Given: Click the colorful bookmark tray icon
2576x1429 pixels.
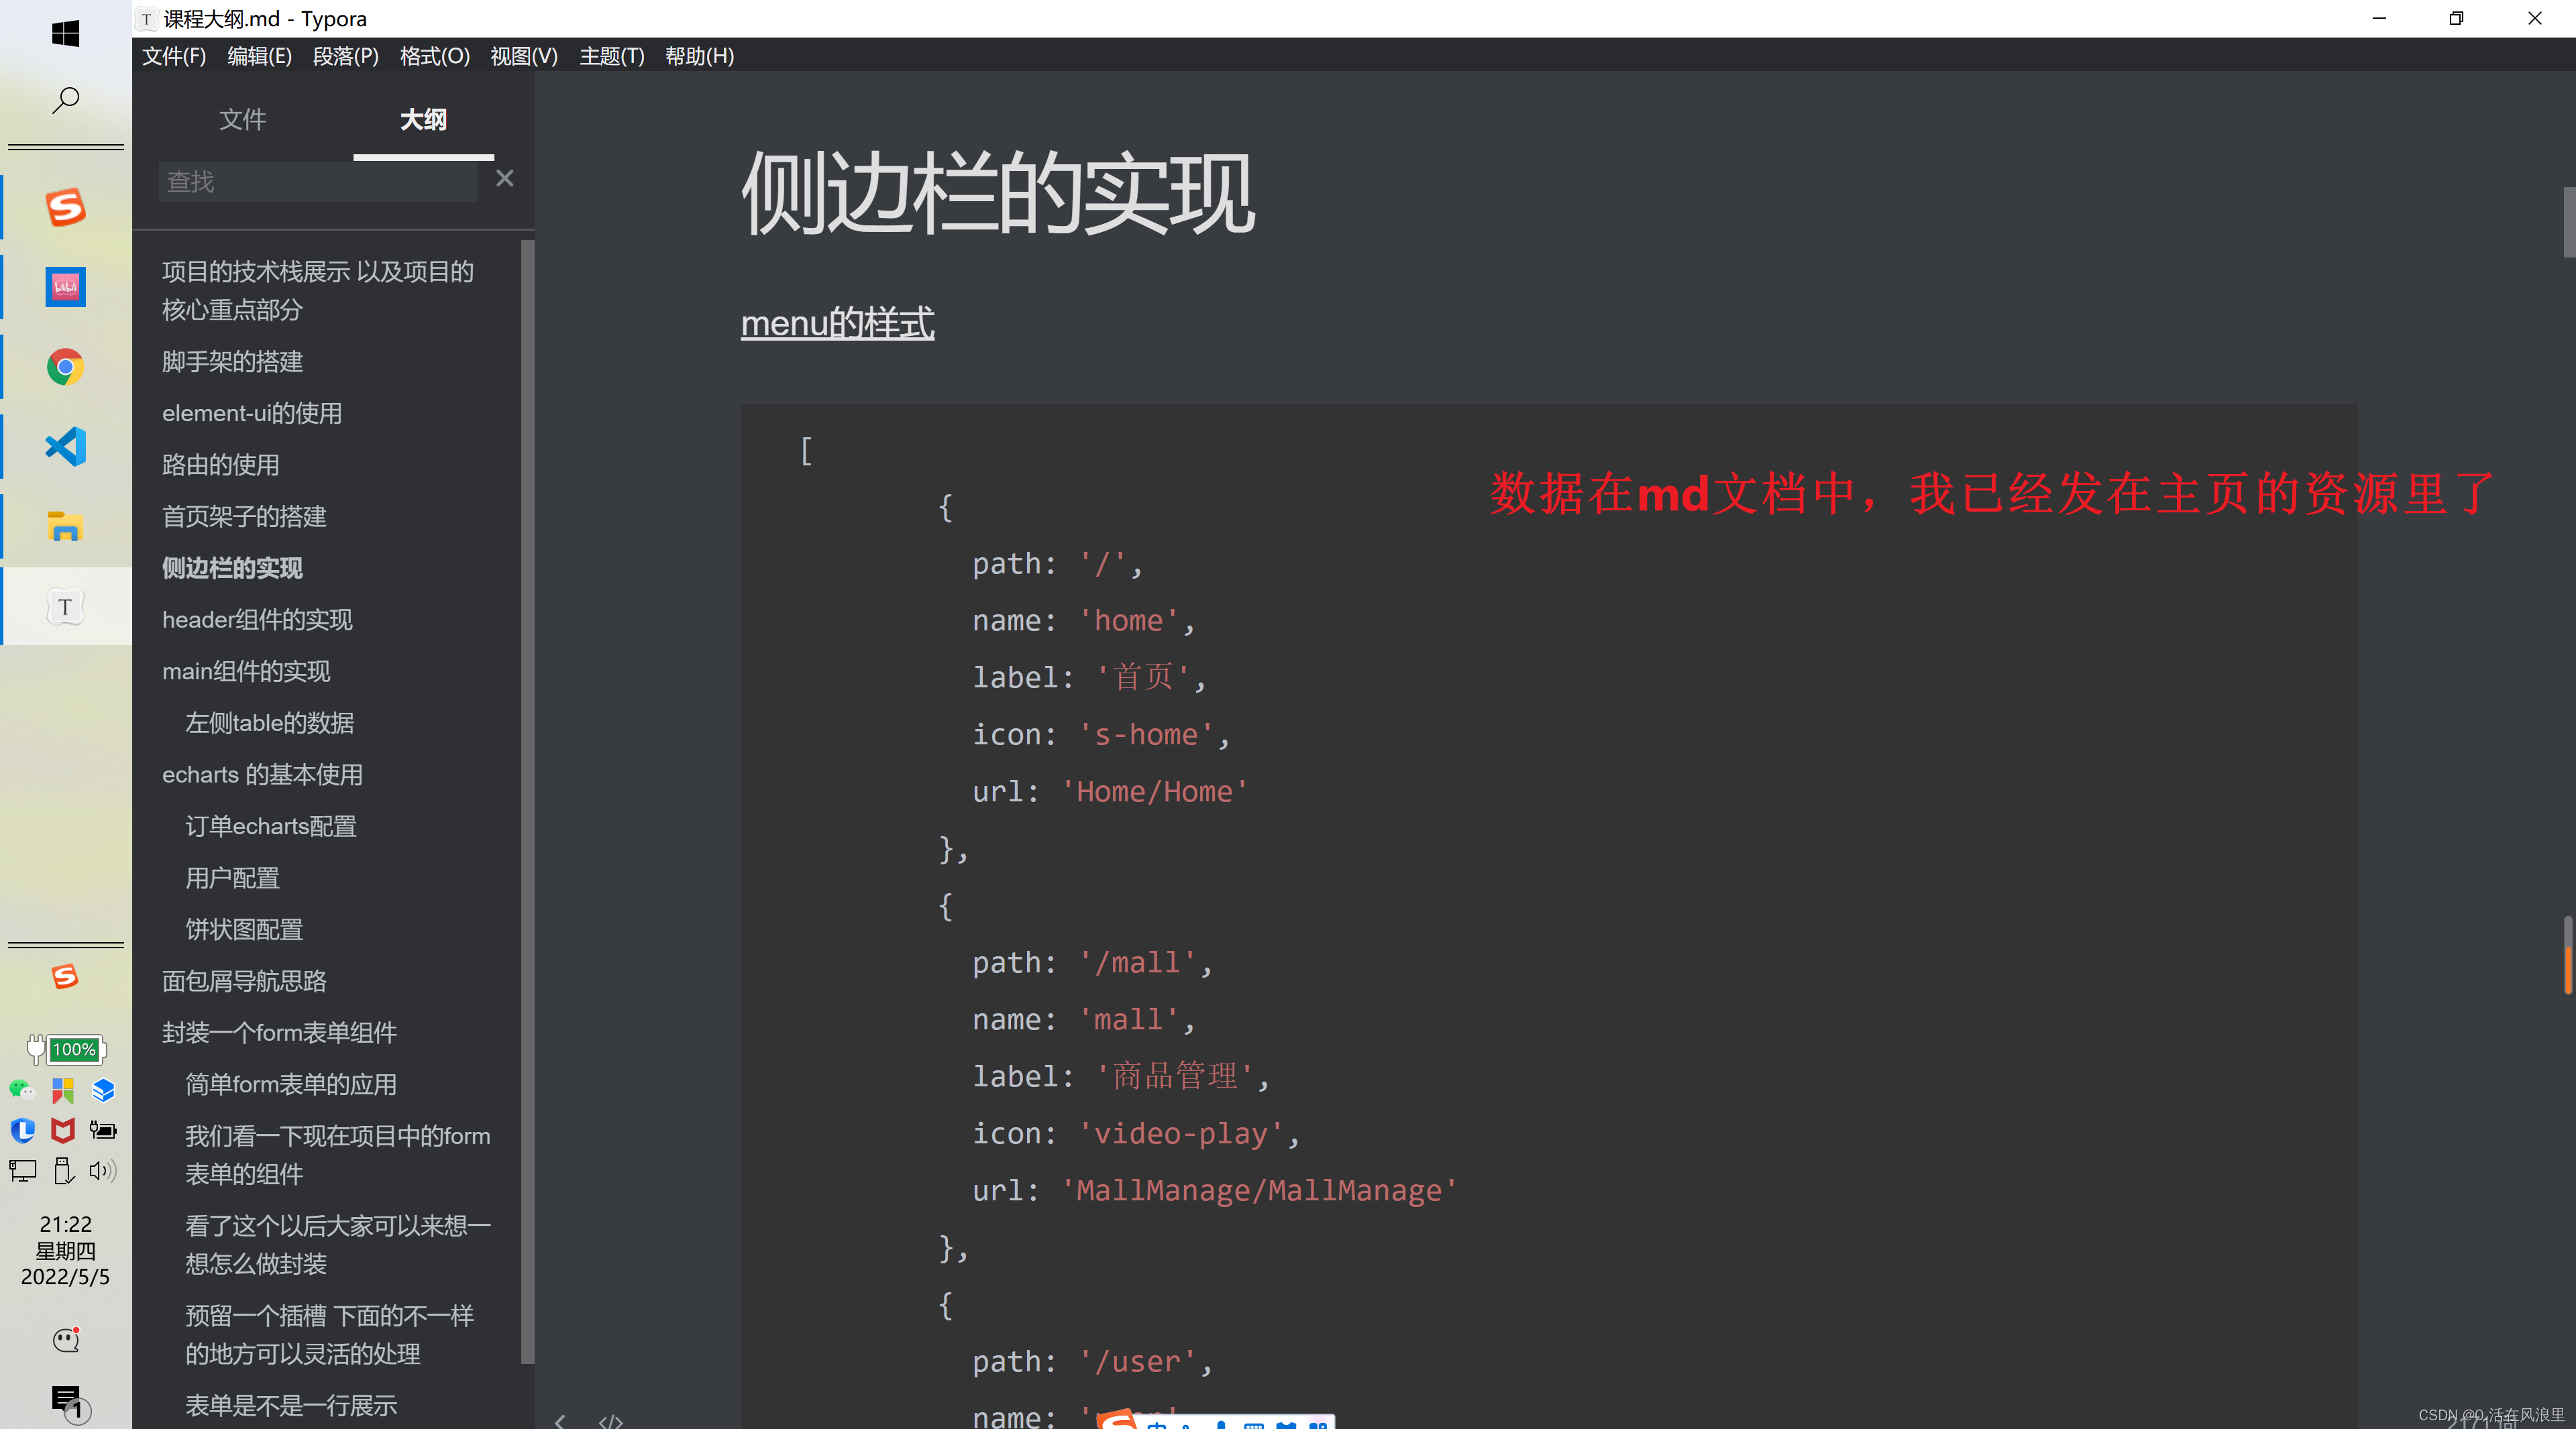Looking at the screenshot, I should (63, 1090).
